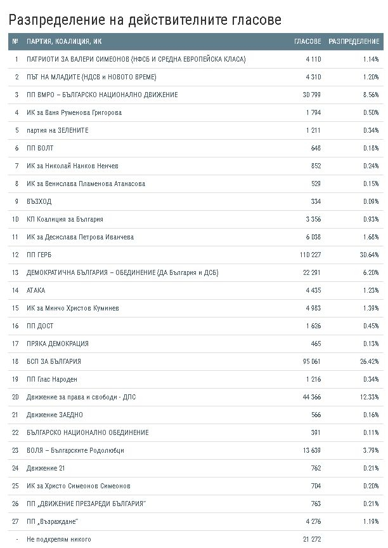
Task: Click the РАЗПРЕДЕЛЕНИЕ column header
Action: coord(354,41)
